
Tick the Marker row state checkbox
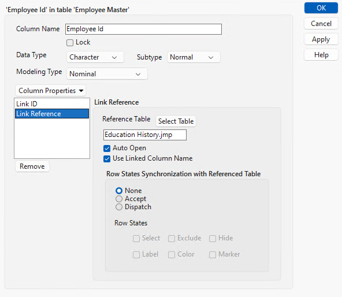(213, 255)
